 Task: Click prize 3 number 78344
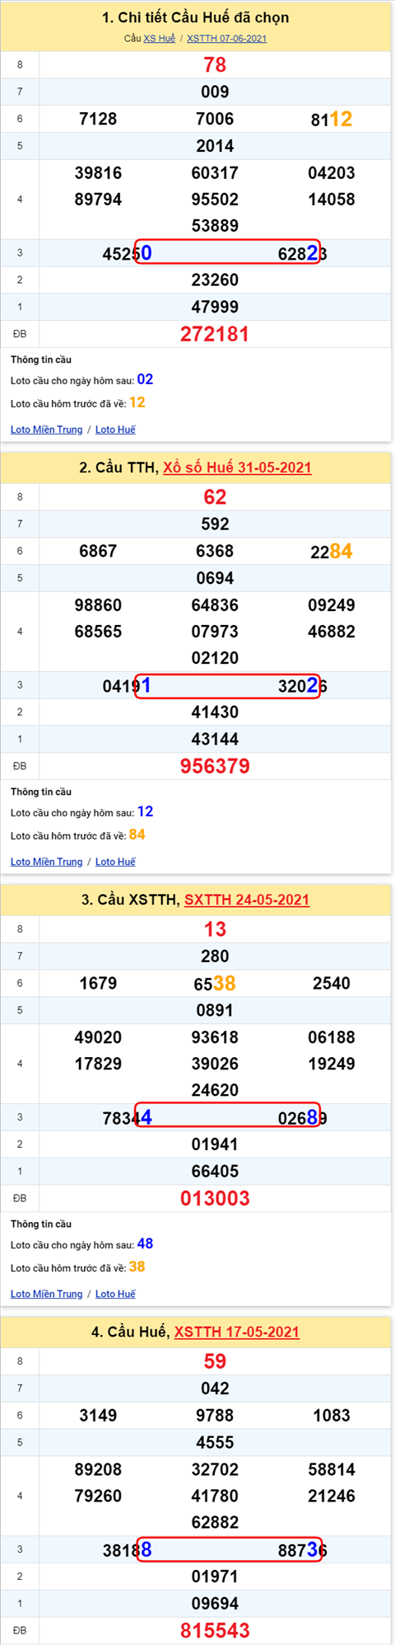pos(127,1117)
